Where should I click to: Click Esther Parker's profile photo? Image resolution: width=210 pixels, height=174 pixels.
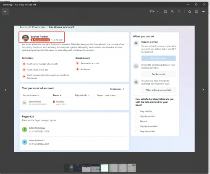click(25, 38)
